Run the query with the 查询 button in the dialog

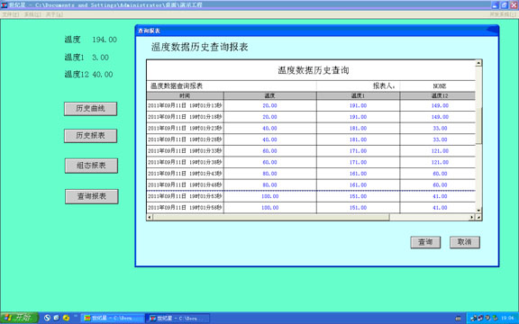(x=425, y=242)
